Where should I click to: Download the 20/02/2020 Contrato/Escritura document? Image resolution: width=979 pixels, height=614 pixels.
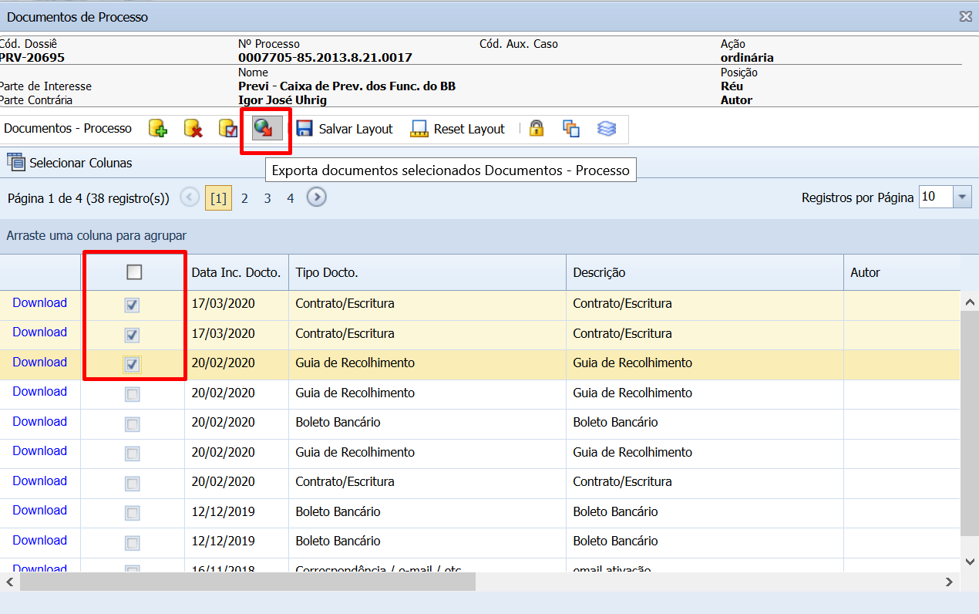click(40, 481)
